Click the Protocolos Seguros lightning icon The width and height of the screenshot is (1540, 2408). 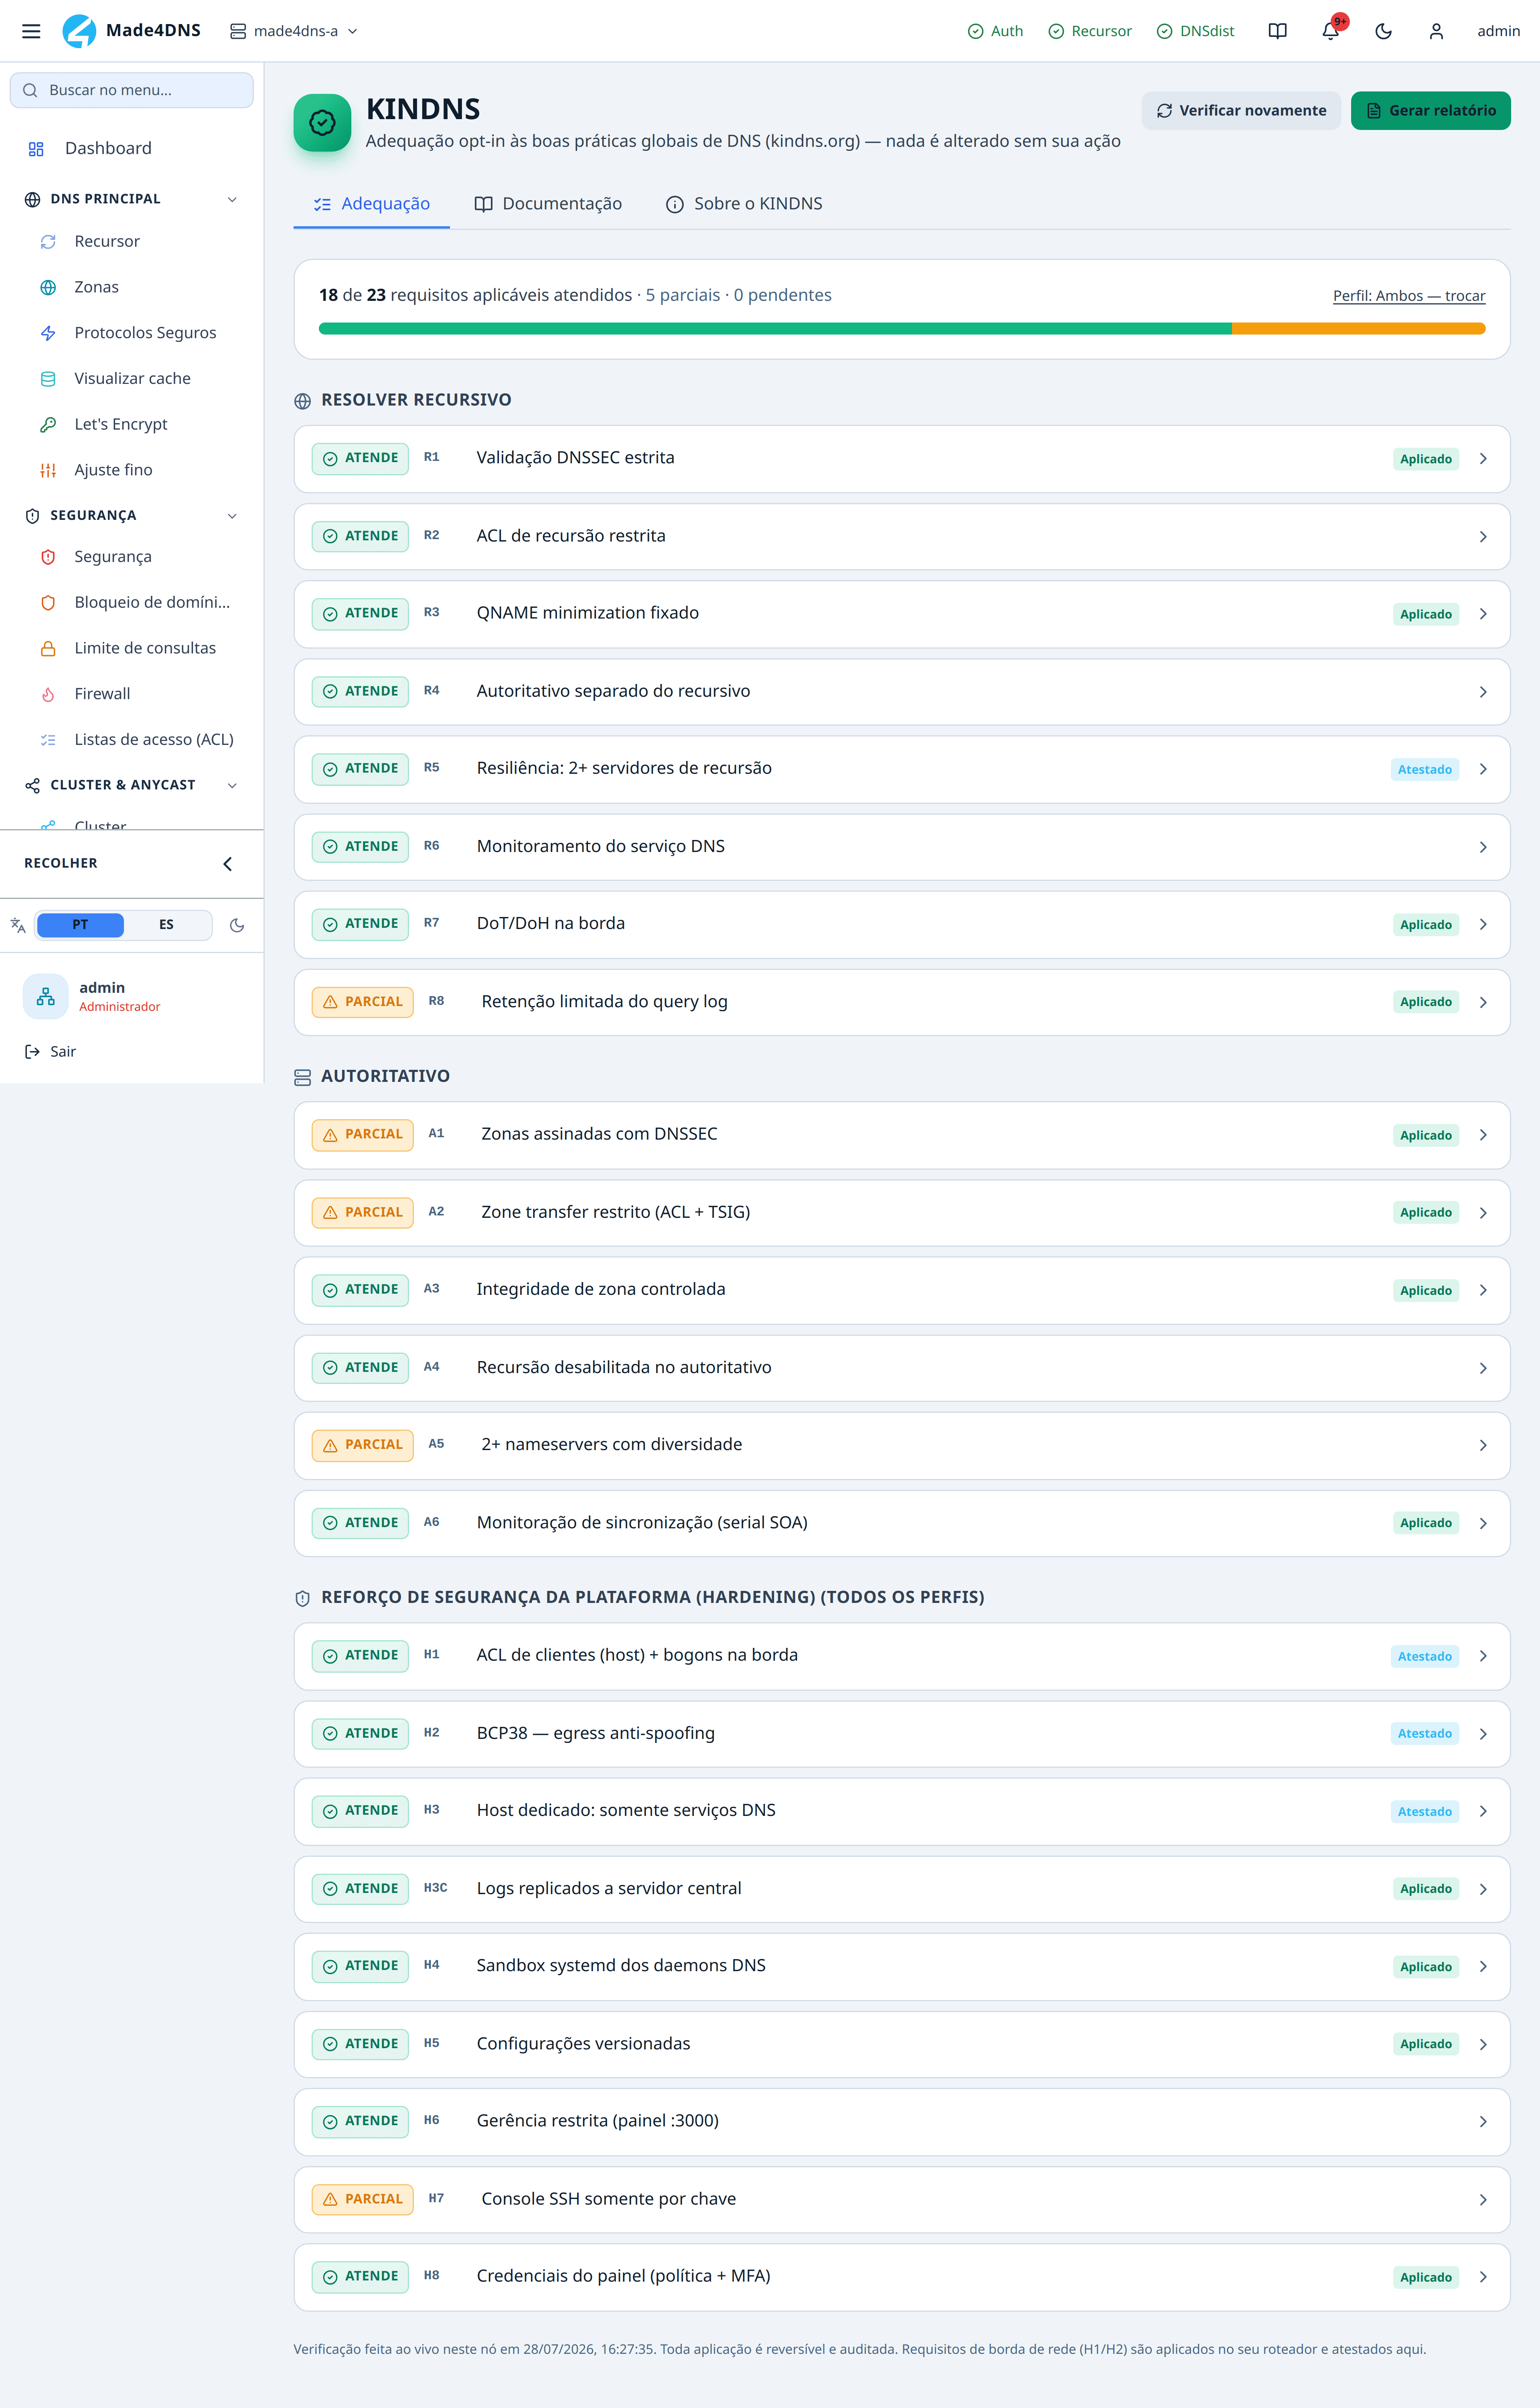[48, 333]
